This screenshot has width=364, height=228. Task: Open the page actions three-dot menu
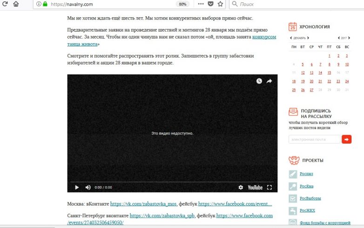tap(200, 4)
